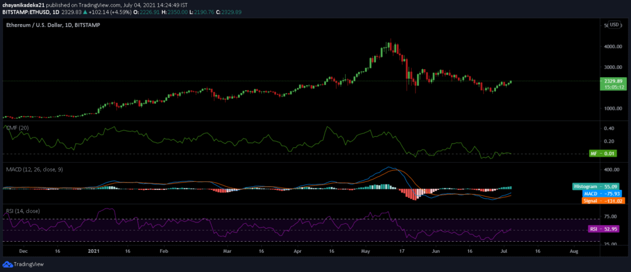Click the May label on time axis
Viewport: 631px width, 272px height.
point(366,251)
